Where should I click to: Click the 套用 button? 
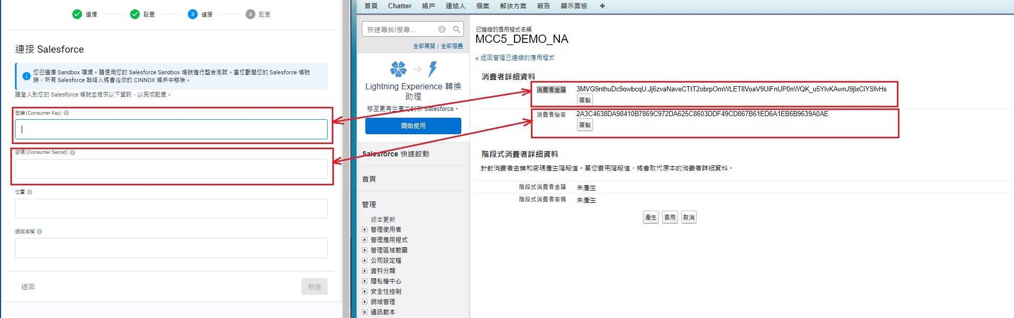670,217
